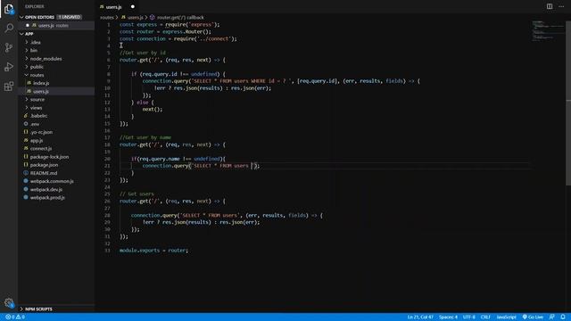Expand the NPM SCRIPTS section
Screen dimensions: 571x321
pos(38,309)
